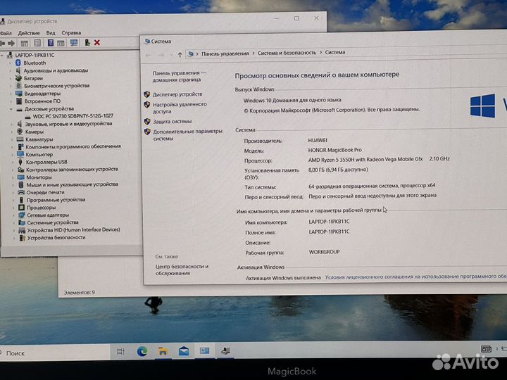
Task: Click the Батареи battery icon
Action: pyautogui.click(x=18, y=78)
